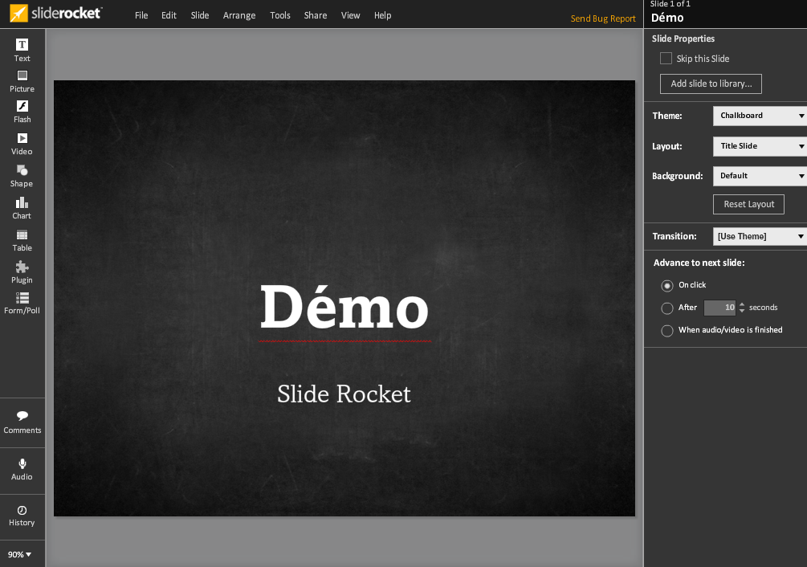Open the Tools menu
The height and width of the screenshot is (567, 807).
coord(280,15)
